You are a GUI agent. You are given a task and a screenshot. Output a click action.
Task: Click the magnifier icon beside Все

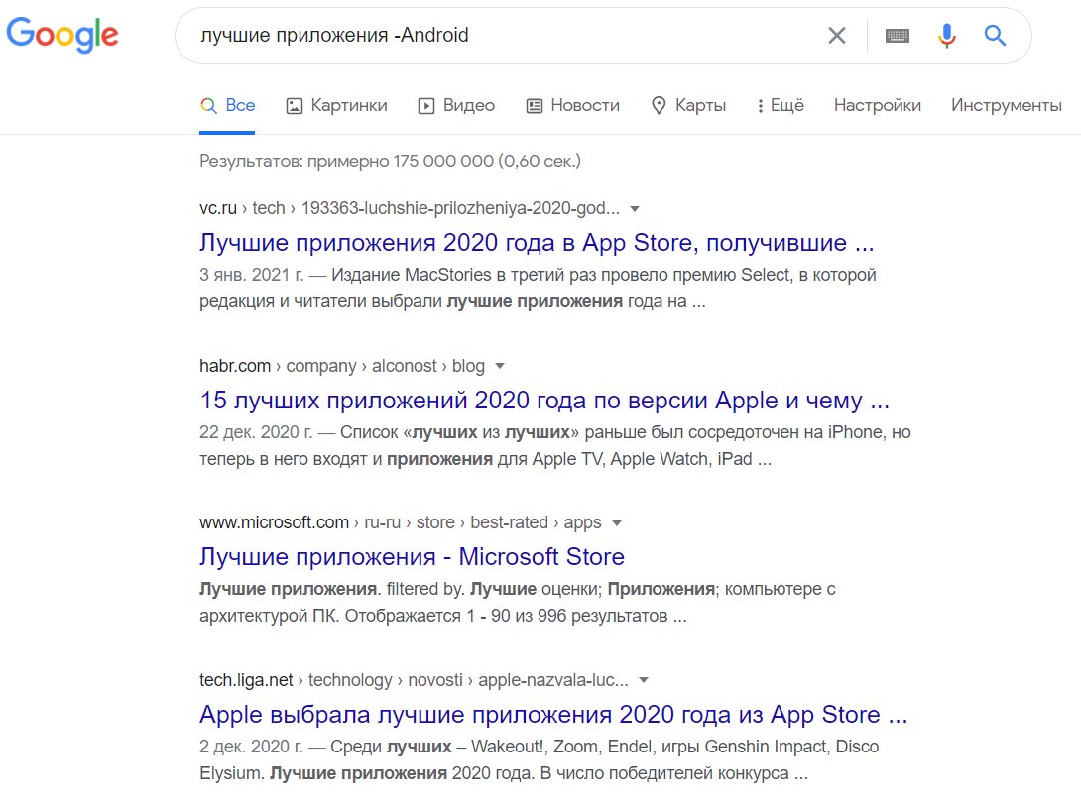208,105
